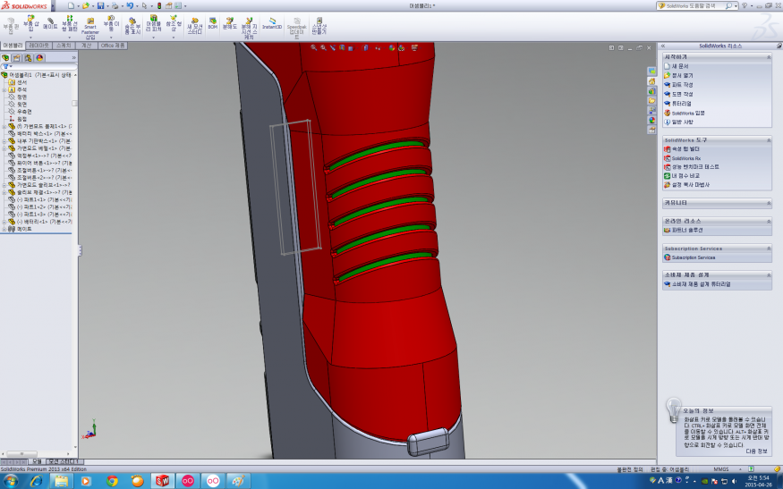The image size is (783, 489).
Task: Open dropdown arrow under 참조 형상
Action: 174,38
